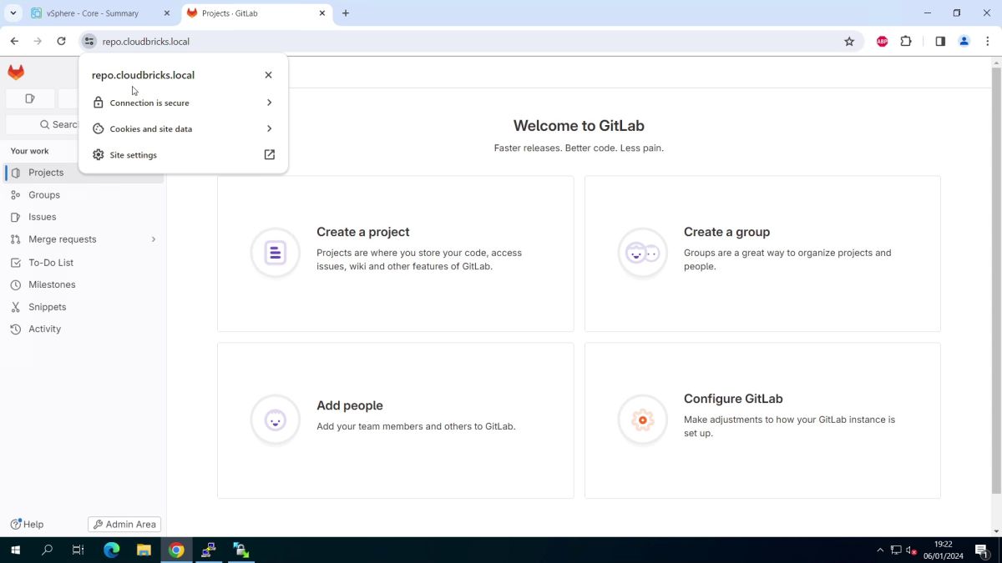Open the Help menu
Screen dimensions: 1002x563
[x=27, y=525]
